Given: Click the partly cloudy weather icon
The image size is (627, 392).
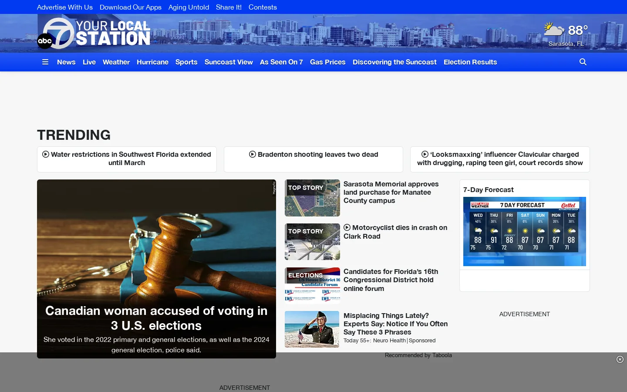Looking at the screenshot, I should [x=554, y=29].
